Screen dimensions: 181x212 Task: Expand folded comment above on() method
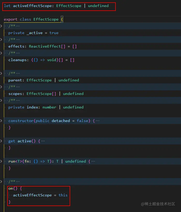tap(1, 182)
